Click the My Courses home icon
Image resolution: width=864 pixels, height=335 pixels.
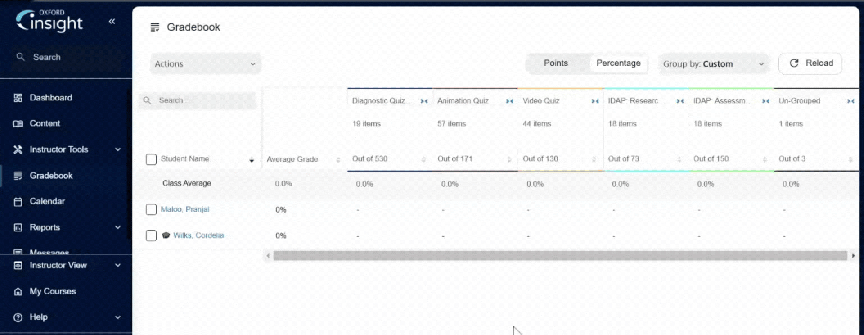click(18, 291)
